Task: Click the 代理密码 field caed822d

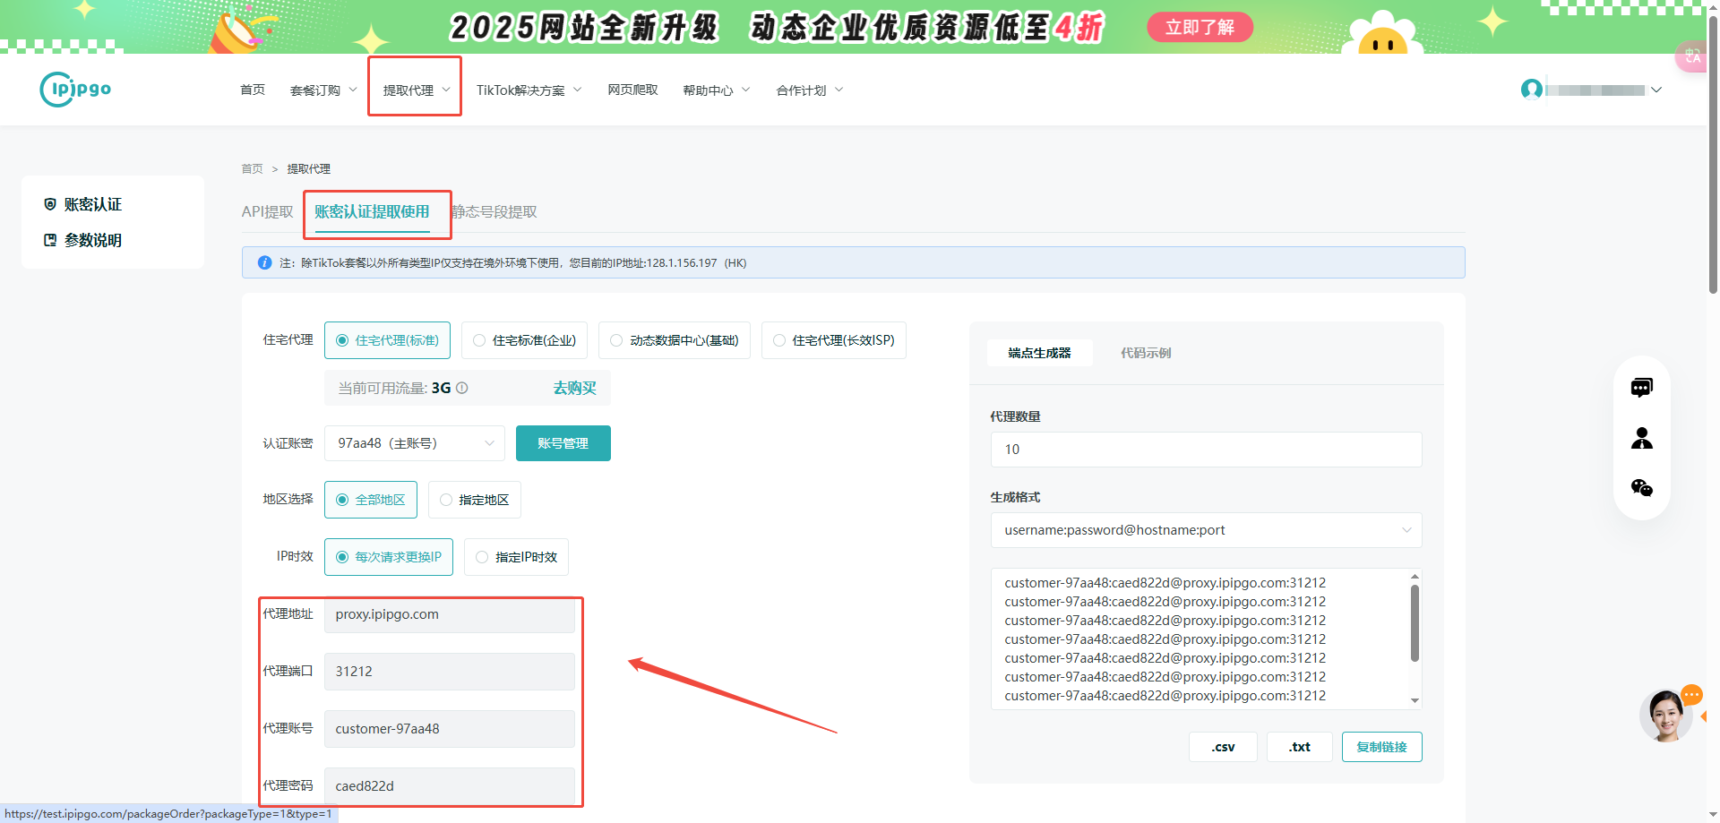Action: [450, 786]
